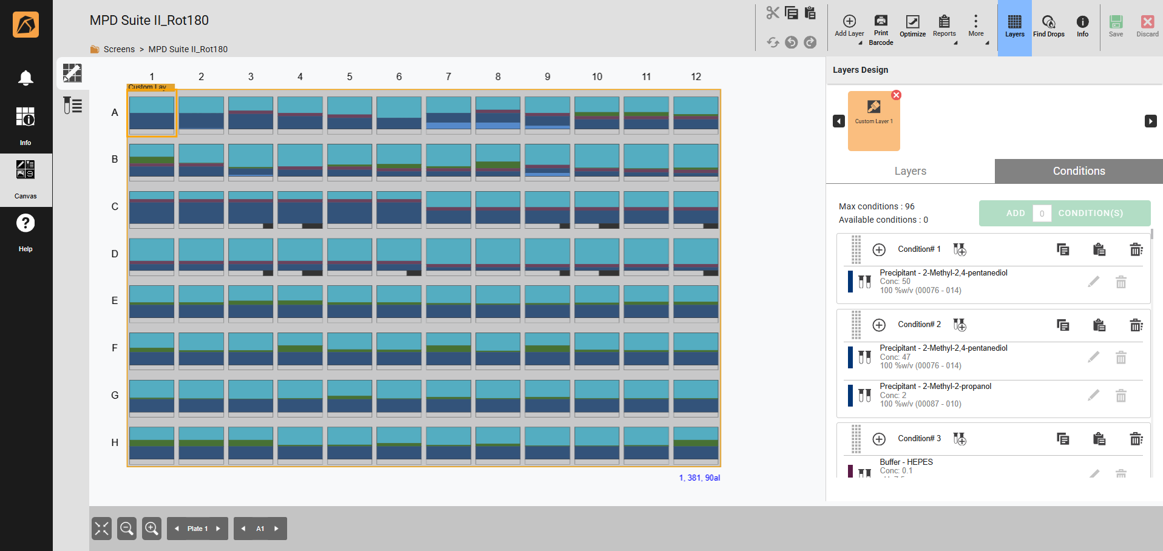Screen dimensions: 1163x551
Task: Switch to plate grid view icon
Action: pyautogui.click(x=73, y=73)
